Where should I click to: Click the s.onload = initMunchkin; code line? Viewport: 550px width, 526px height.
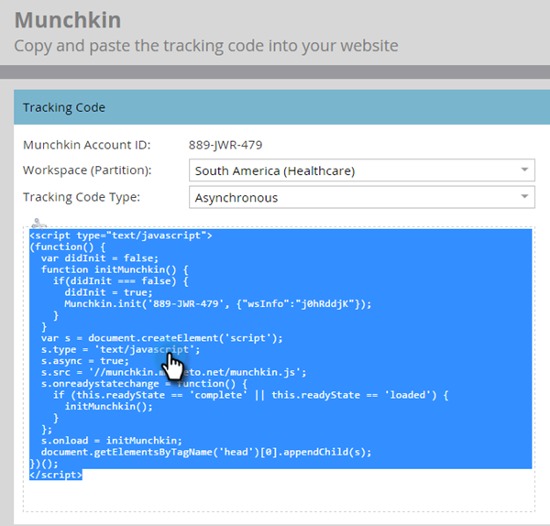[112, 441]
